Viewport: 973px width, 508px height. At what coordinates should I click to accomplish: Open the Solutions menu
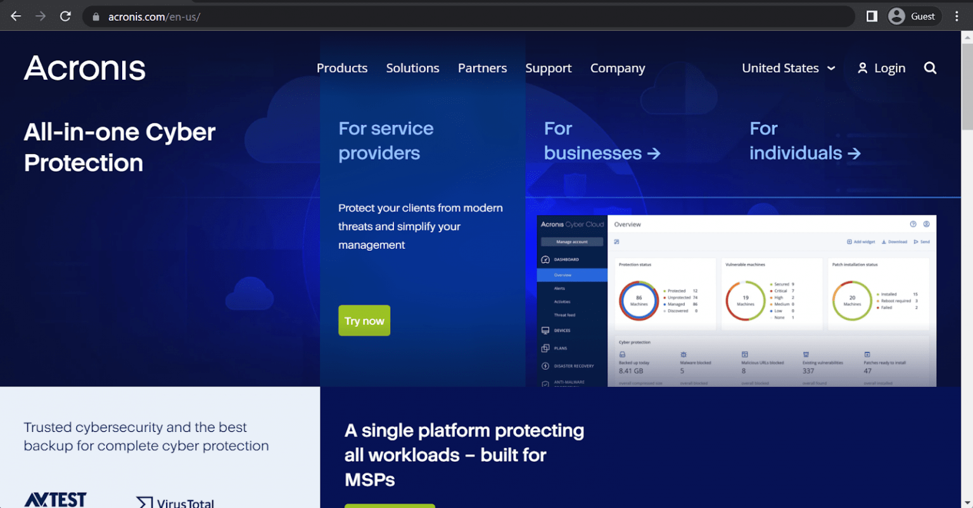[x=412, y=68]
